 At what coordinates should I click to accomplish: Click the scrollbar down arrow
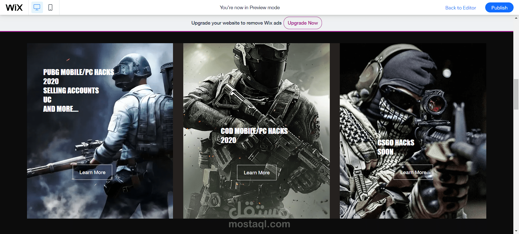coord(516,231)
